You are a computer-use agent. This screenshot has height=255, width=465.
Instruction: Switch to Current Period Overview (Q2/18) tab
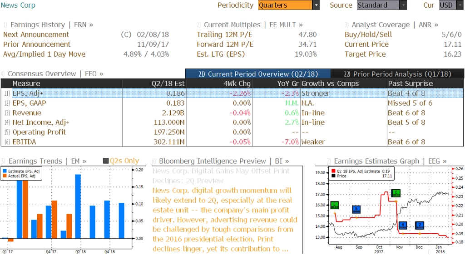point(258,74)
